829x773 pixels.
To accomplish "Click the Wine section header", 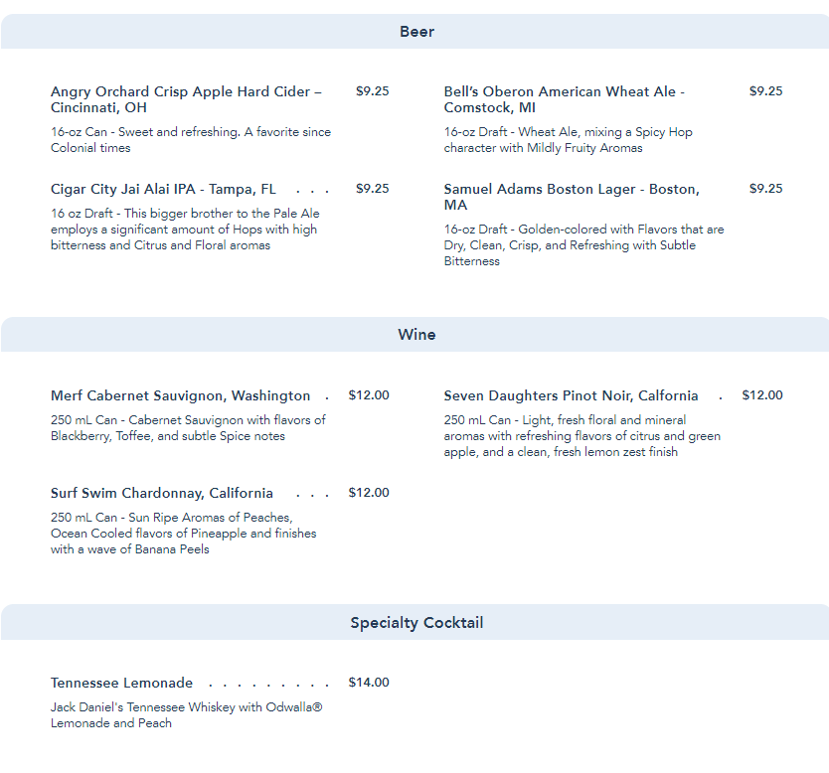I will 416,335.
